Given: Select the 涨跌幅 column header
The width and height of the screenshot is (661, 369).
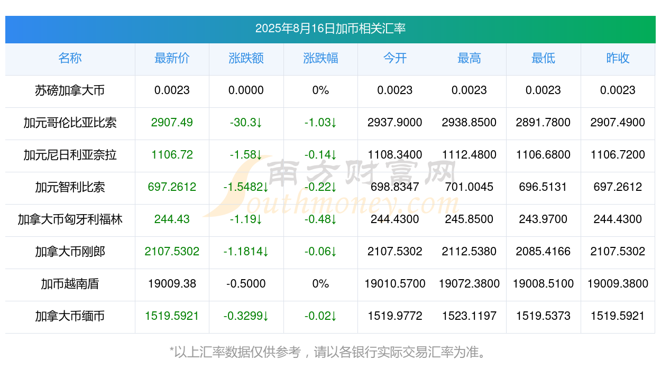Looking at the screenshot, I should [x=320, y=58].
